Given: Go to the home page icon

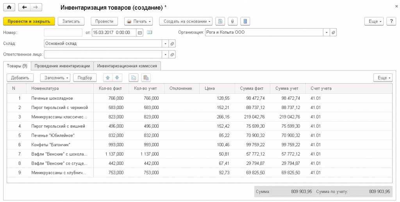Looking at the screenshot, I should tap(9, 8).
